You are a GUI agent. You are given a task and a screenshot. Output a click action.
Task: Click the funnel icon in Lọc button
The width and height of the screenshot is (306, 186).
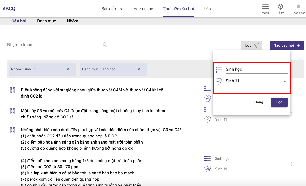point(256,45)
